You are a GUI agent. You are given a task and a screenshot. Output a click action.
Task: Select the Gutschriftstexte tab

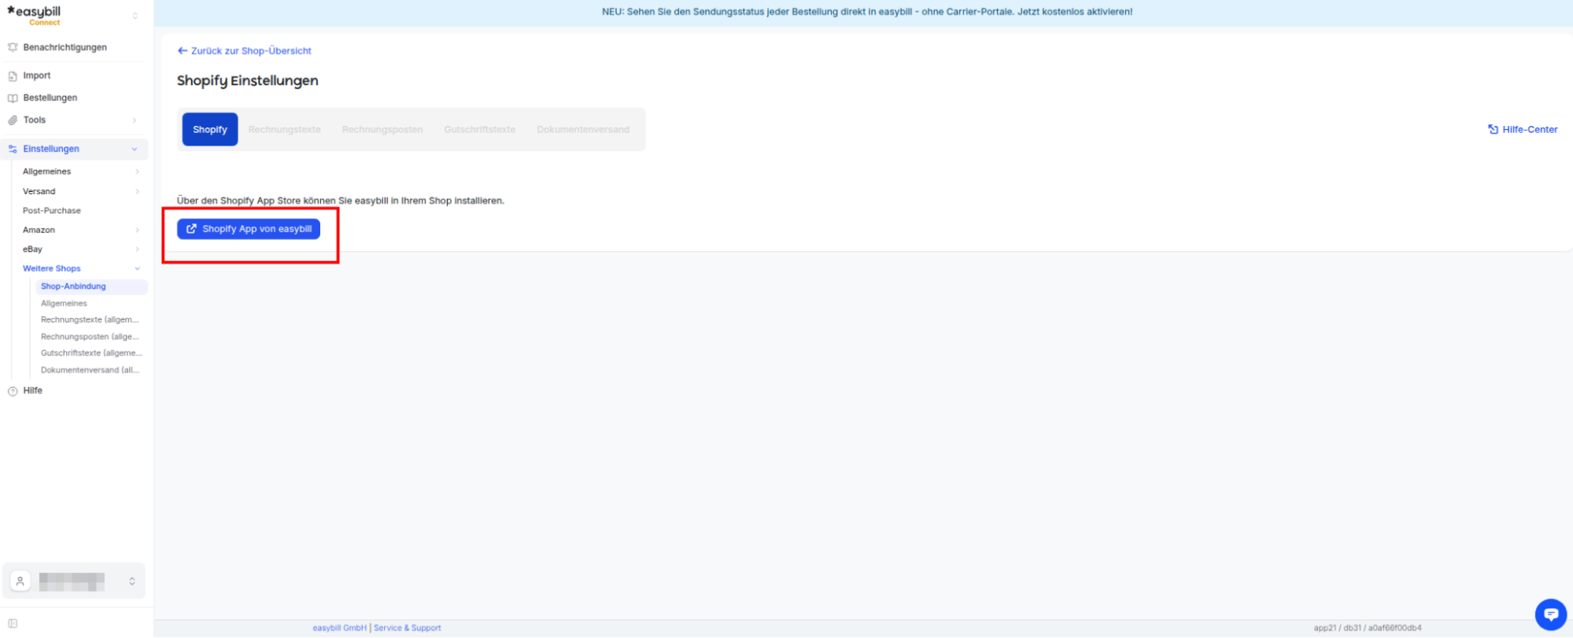point(479,130)
